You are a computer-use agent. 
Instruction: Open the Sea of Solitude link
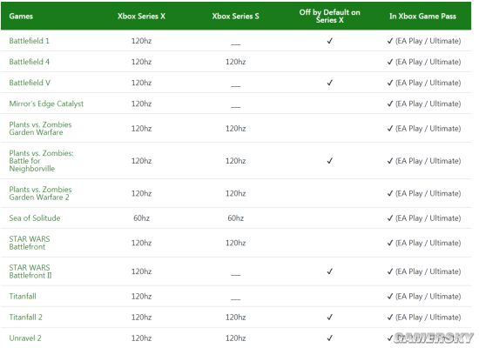(35, 218)
